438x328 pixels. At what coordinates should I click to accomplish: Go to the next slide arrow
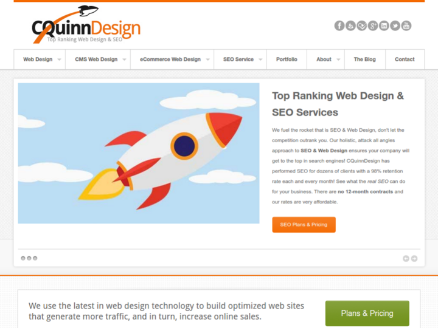(x=414, y=259)
